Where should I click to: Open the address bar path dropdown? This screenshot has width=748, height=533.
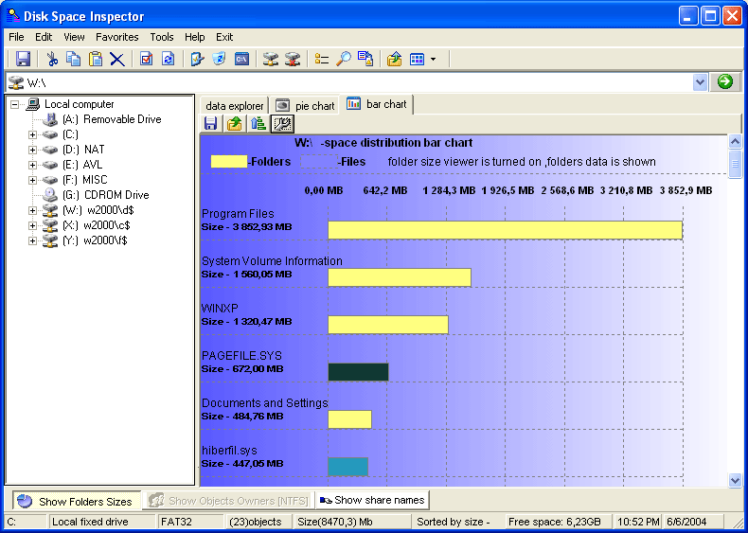click(700, 82)
